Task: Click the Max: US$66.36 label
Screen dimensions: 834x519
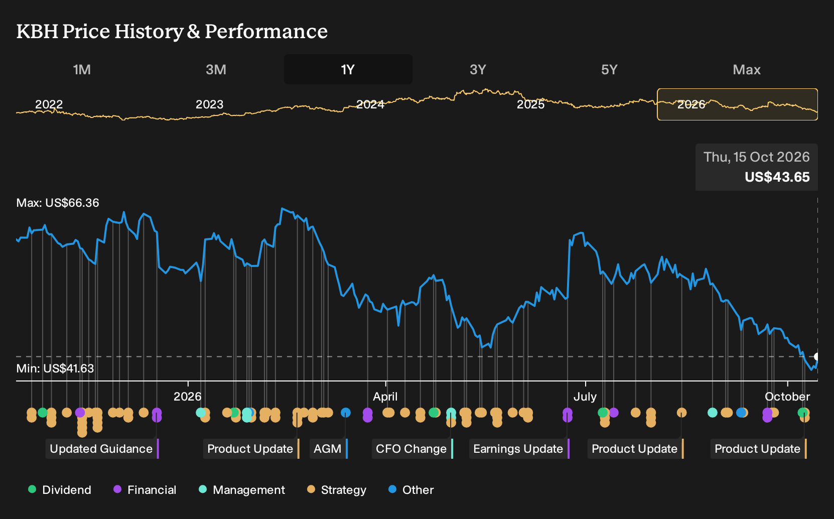Action: coord(58,203)
